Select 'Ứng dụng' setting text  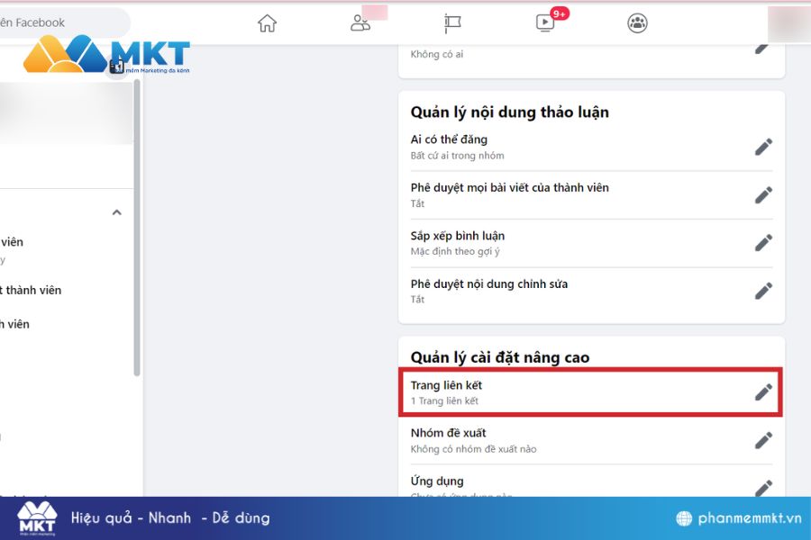coord(437,481)
